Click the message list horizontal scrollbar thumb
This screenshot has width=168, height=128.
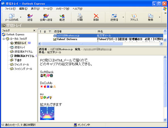(82, 44)
